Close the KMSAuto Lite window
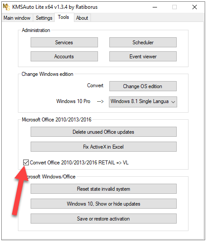The image size is (206, 242). click(195, 7)
